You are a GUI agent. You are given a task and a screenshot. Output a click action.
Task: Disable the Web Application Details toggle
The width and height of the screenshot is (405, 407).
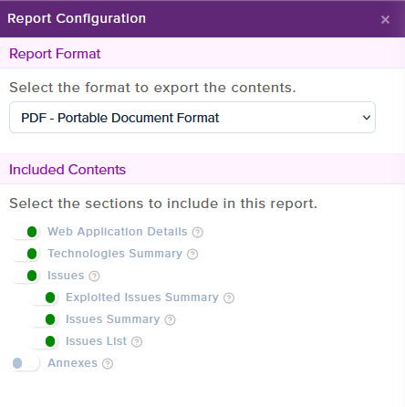click(x=25, y=232)
